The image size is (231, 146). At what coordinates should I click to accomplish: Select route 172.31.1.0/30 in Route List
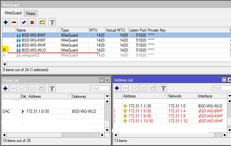54,111
